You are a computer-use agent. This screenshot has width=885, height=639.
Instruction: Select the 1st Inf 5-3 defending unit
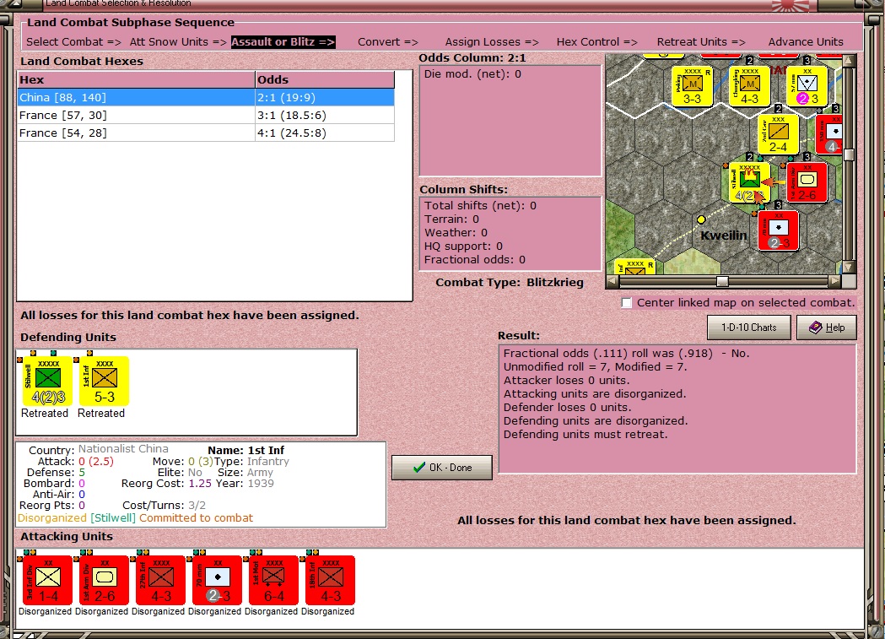point(104,381)
